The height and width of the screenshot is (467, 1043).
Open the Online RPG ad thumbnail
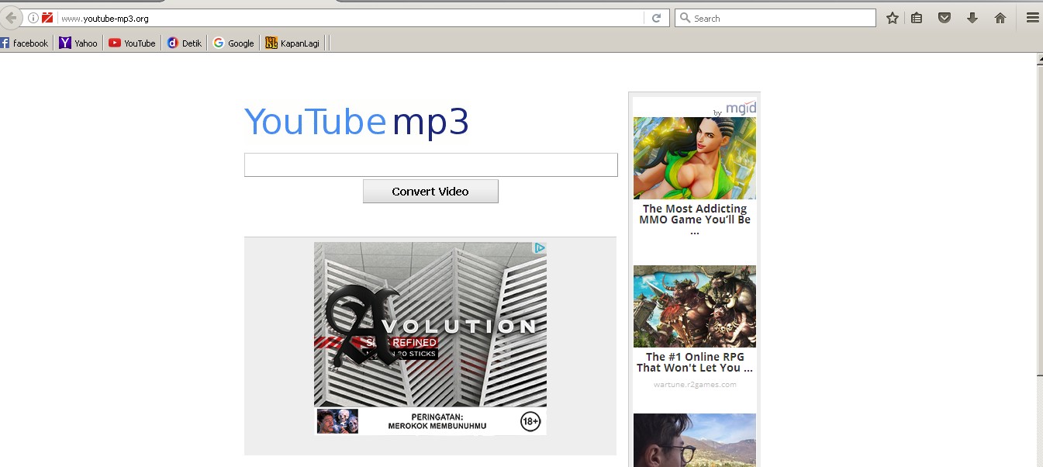tap(695, 306)
